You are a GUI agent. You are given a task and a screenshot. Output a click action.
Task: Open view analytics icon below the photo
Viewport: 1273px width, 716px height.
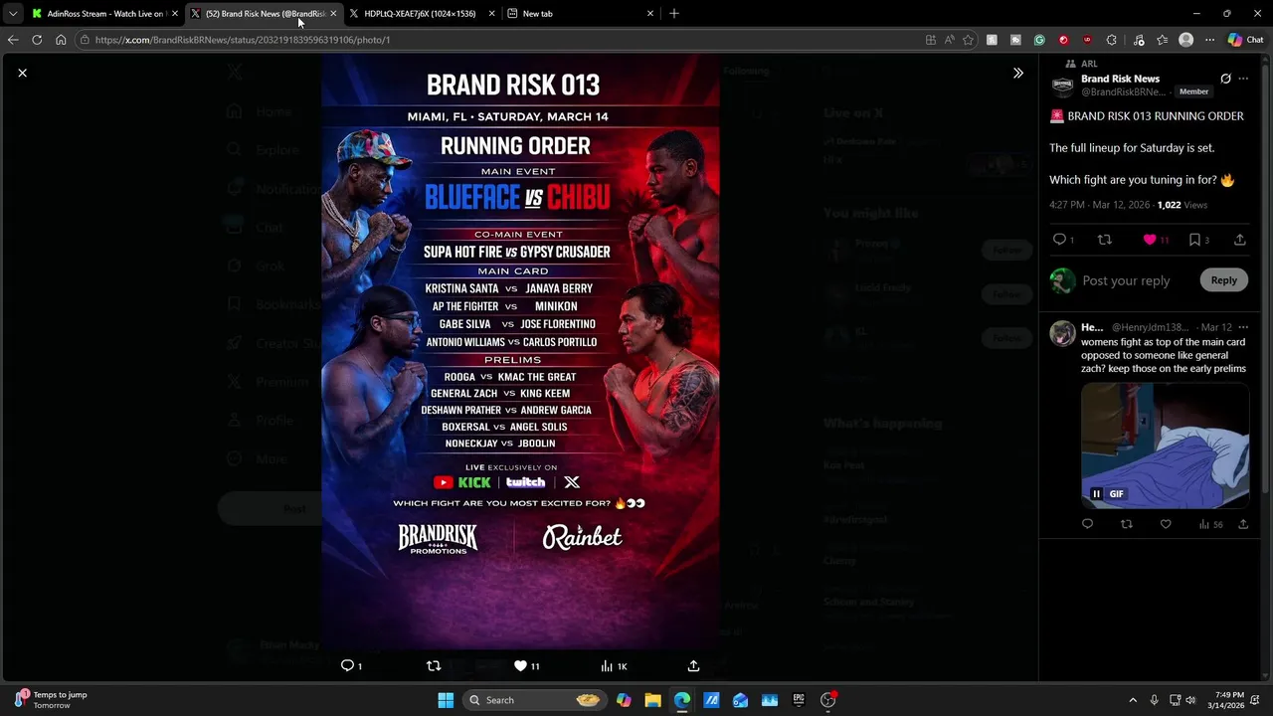click(x=607, y=665)
